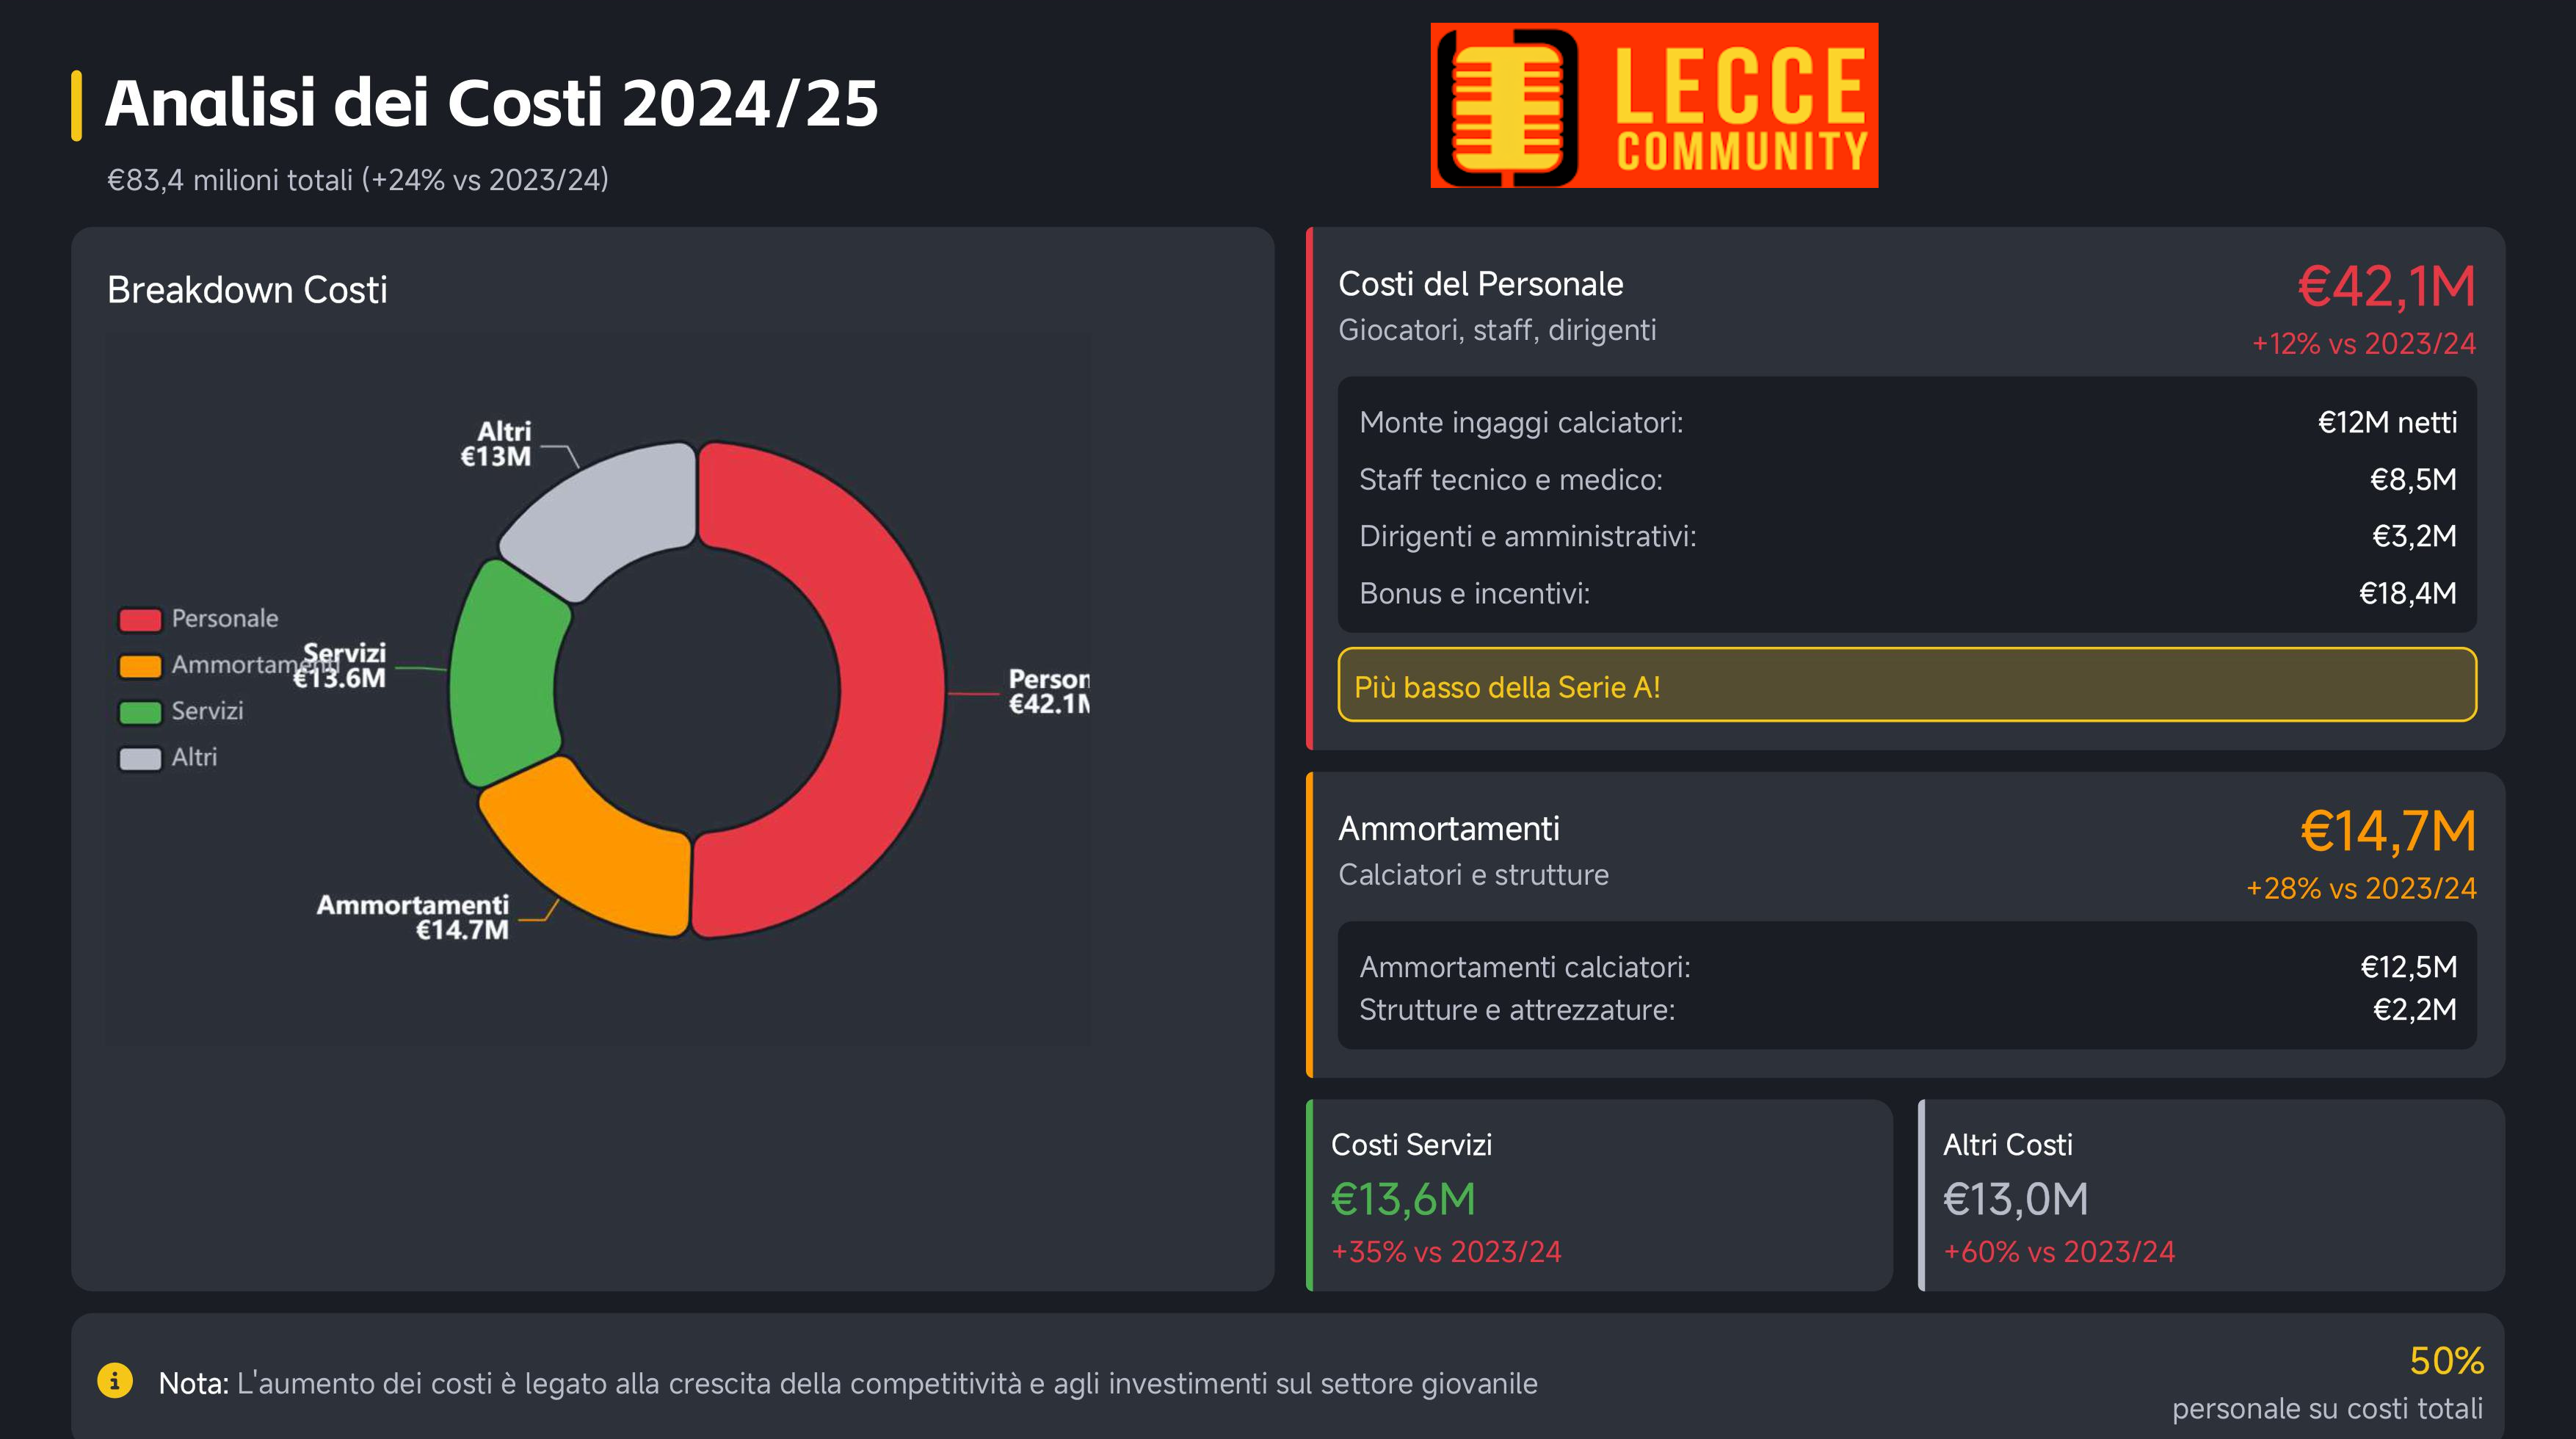This screenshot has height=1439, width=2576.
Task: Toggle the red Personale legend swatch
Action: (x=140, y=619)
